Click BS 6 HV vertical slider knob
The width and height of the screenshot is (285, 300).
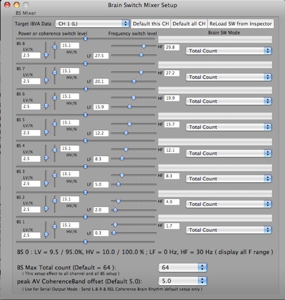tap(55, 98)
